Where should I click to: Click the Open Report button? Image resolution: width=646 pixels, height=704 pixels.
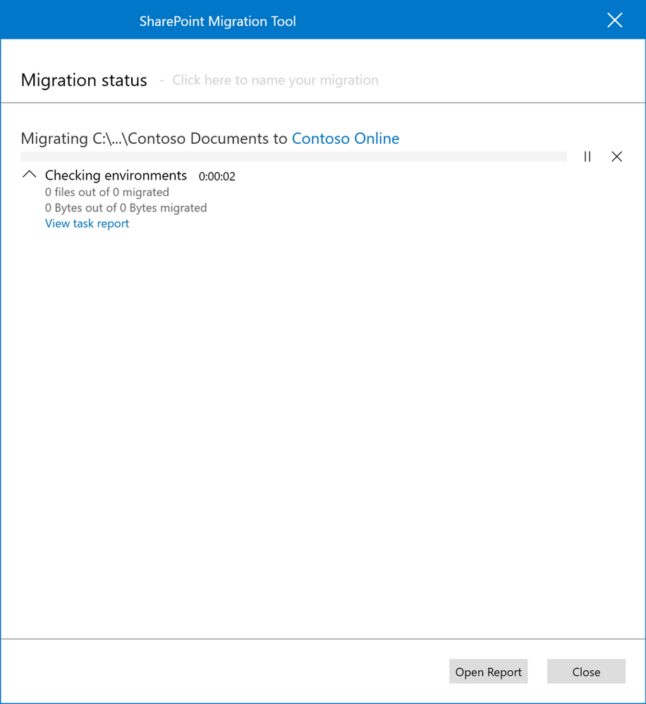tap(488, 671)
